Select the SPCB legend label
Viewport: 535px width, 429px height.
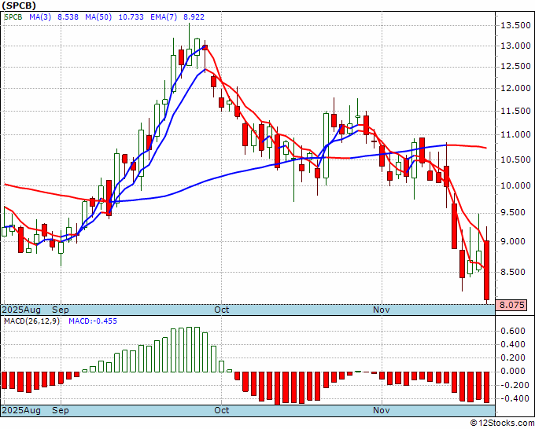[x=13, y=17]
